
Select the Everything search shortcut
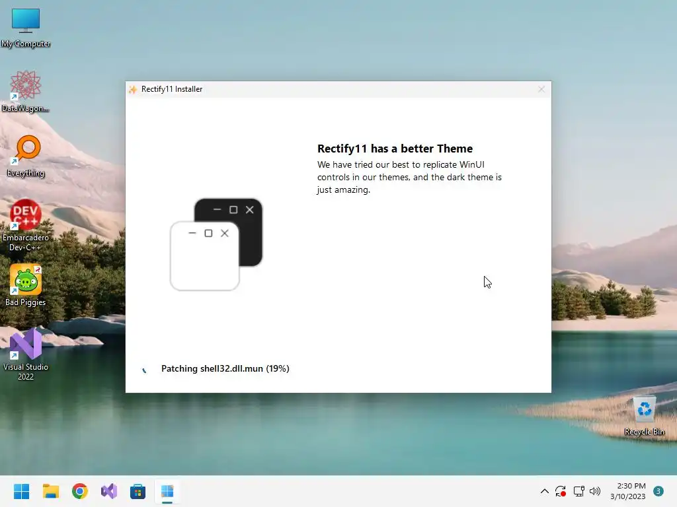pyautogui.click(x=26, y=156)
